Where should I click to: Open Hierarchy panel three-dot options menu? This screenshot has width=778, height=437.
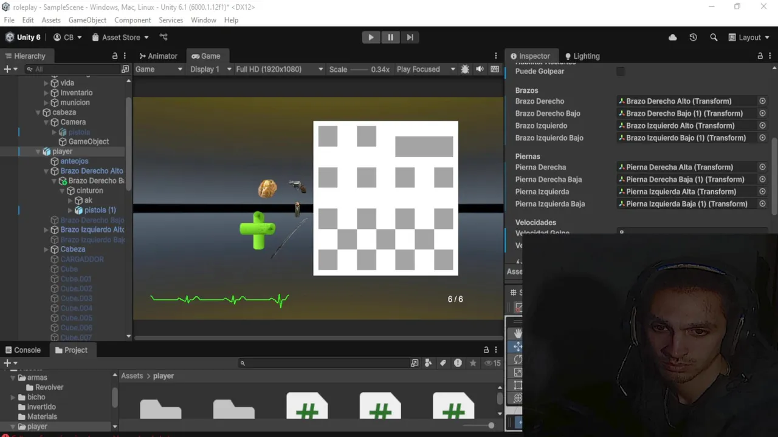tap(125, 56)
